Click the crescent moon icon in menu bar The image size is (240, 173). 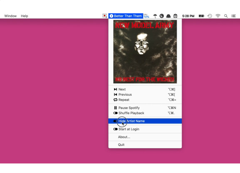click(x=162, y=16)
